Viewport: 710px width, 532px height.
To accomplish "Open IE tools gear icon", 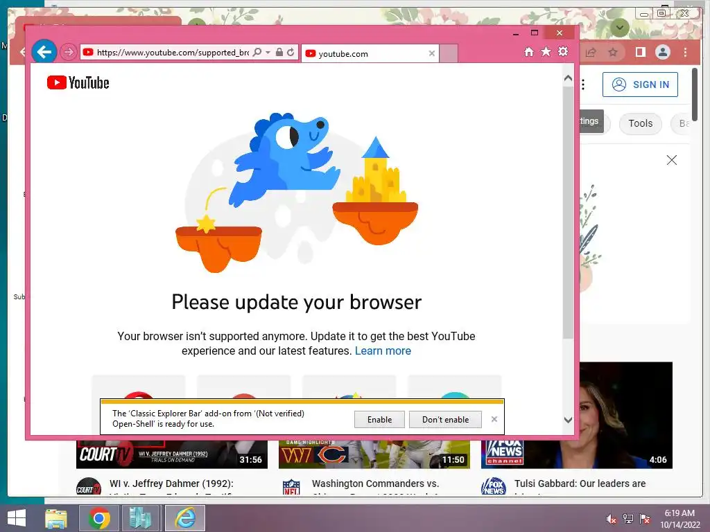I will (x=563, y=51).
